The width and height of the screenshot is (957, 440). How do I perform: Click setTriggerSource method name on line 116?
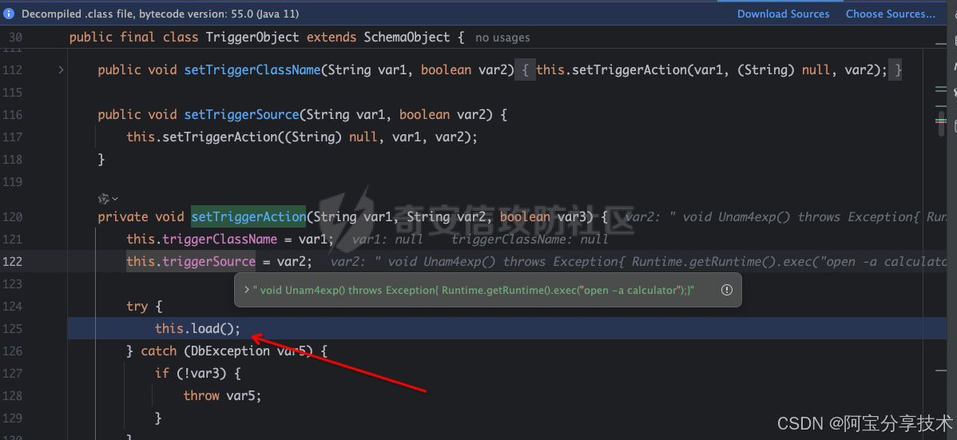(242, 115)
